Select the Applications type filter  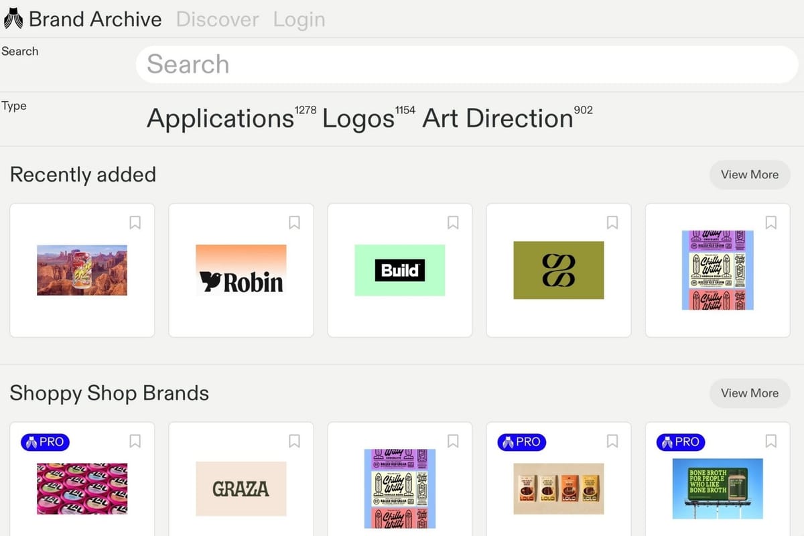coord(220,119)
